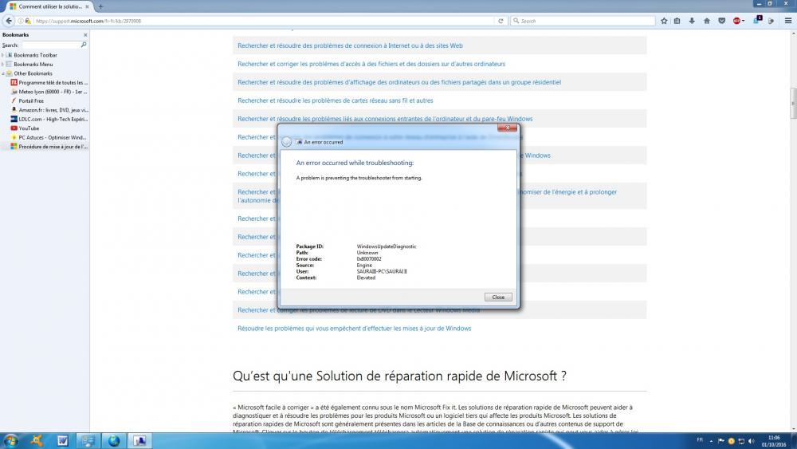Open the Pocket icon in toolbar
Screen dimensions: 797x449
tap(721, 21)
